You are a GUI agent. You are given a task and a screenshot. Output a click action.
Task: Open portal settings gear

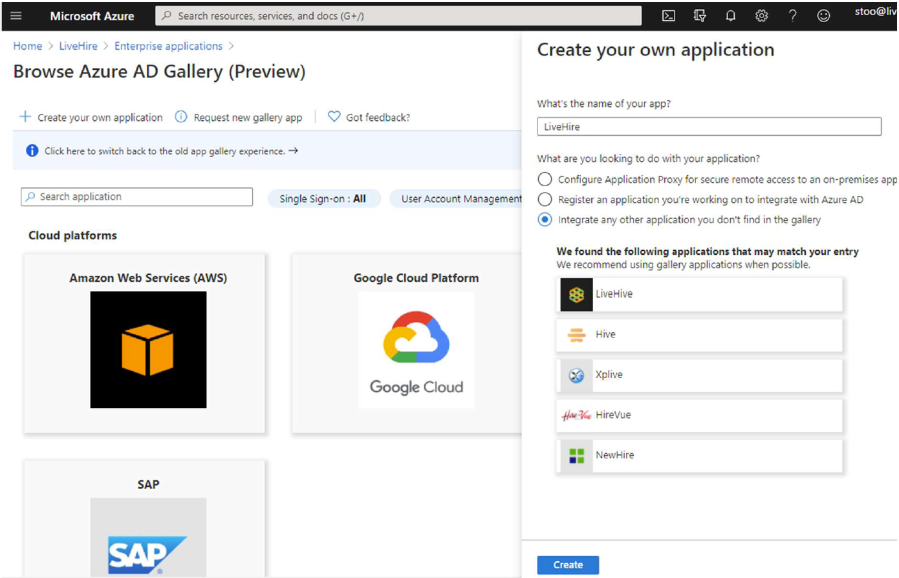[x=761, y=16]
